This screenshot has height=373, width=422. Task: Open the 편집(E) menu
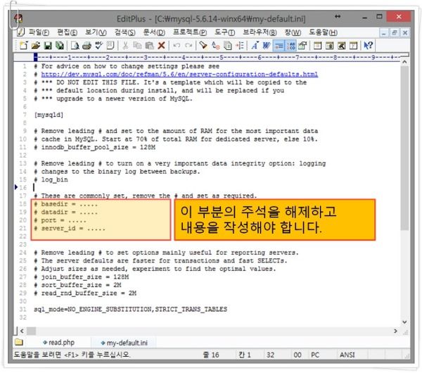tap(68, 32)
